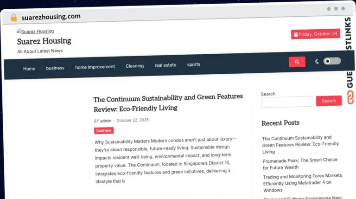The image size is (356, 199).
Task: Navigate to the sports section
Action: click(x=194, y=64)
